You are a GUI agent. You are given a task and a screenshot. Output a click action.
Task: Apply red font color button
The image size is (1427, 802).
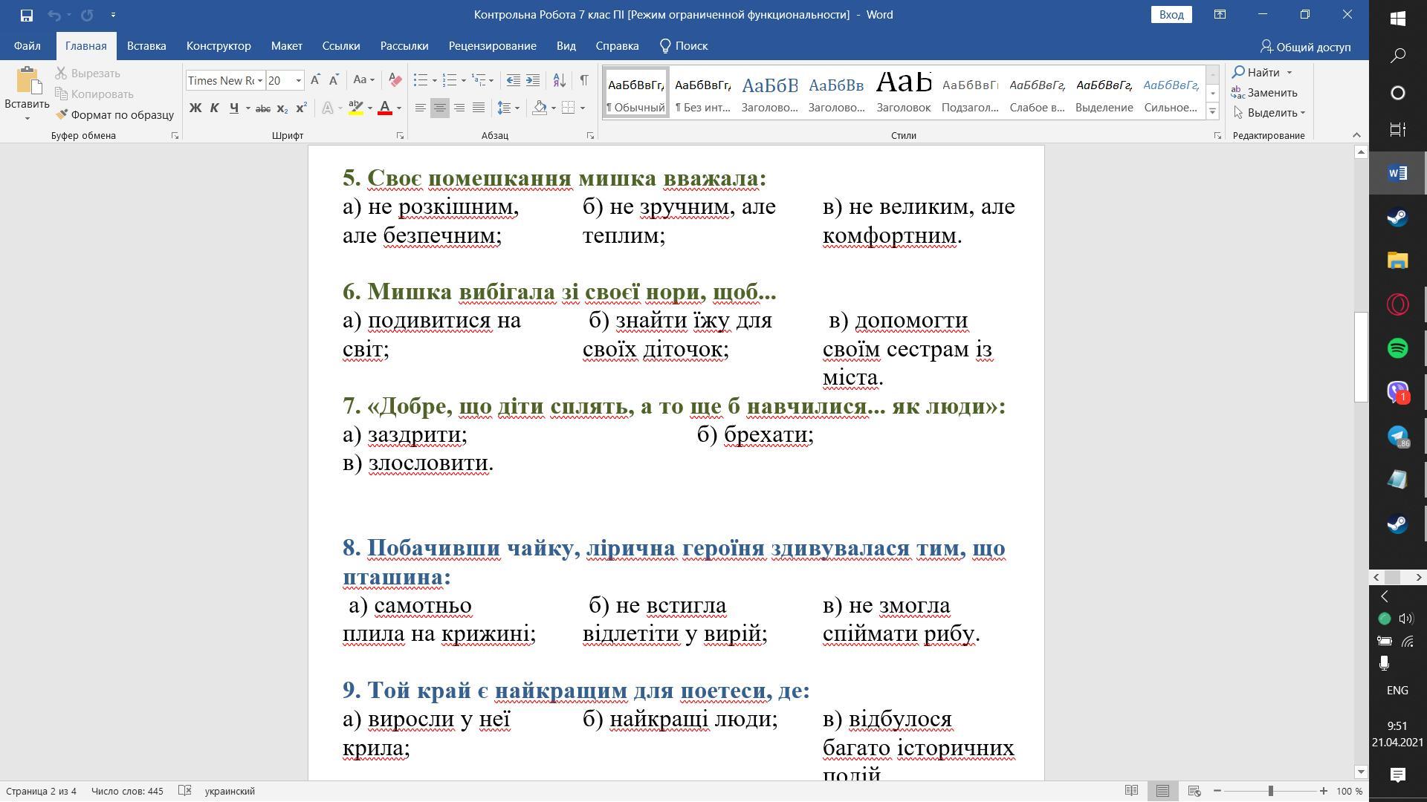pyautogui.click(x=385, y=108)
